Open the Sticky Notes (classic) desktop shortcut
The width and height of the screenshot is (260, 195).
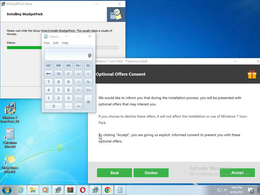point(10,164)
